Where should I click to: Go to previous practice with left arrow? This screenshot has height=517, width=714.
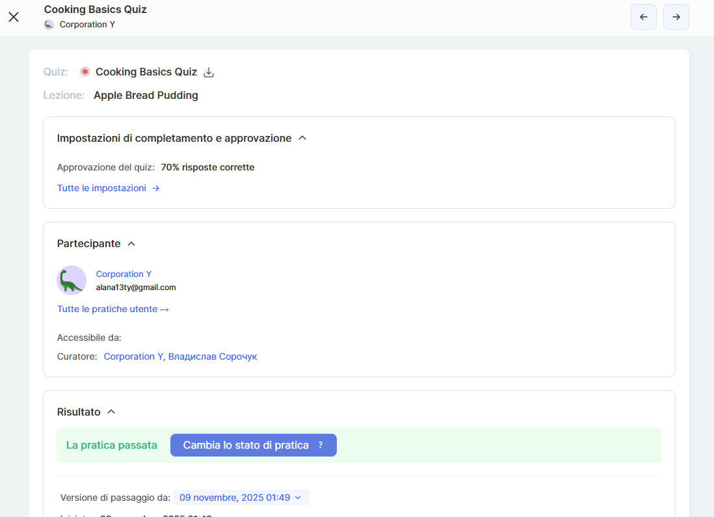click(643, 17)
